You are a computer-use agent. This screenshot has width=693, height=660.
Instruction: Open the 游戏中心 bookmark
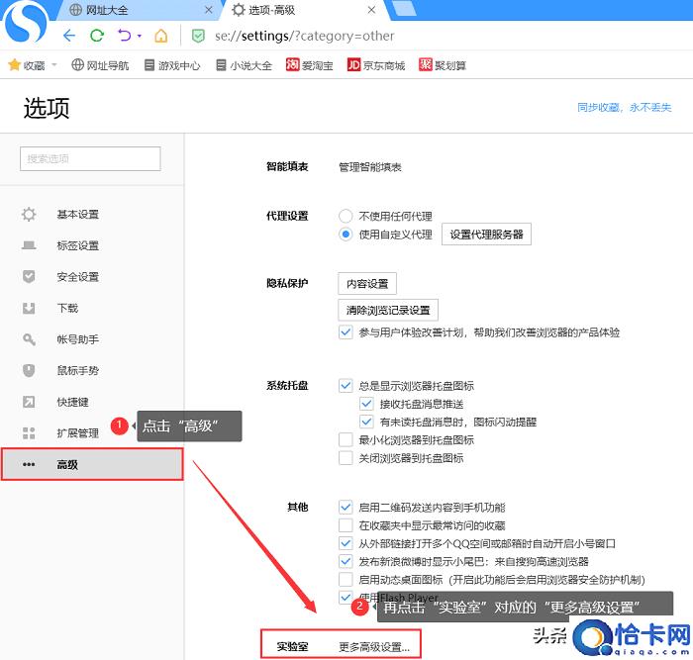[172, 65]
